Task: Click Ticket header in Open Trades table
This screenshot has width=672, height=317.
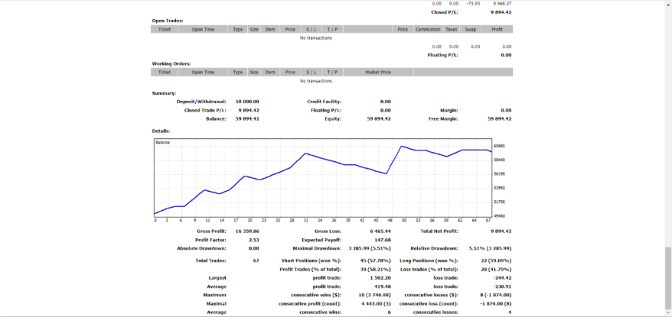Action: click(x=165, y=29)
